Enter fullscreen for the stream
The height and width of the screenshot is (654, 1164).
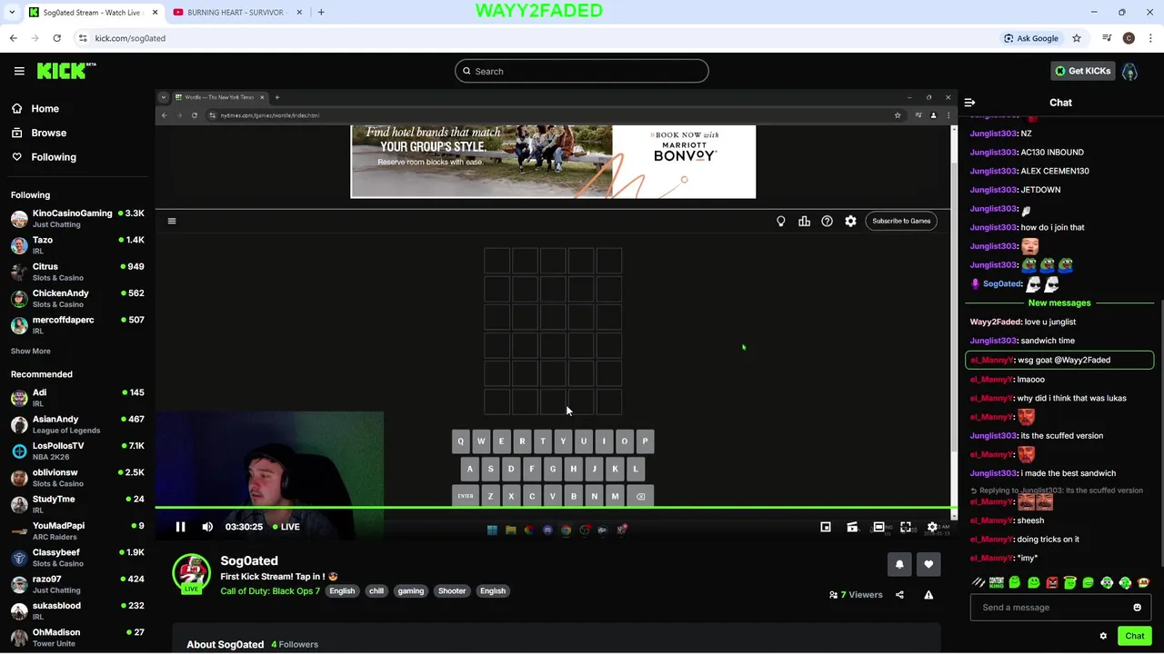click(906, 527)
